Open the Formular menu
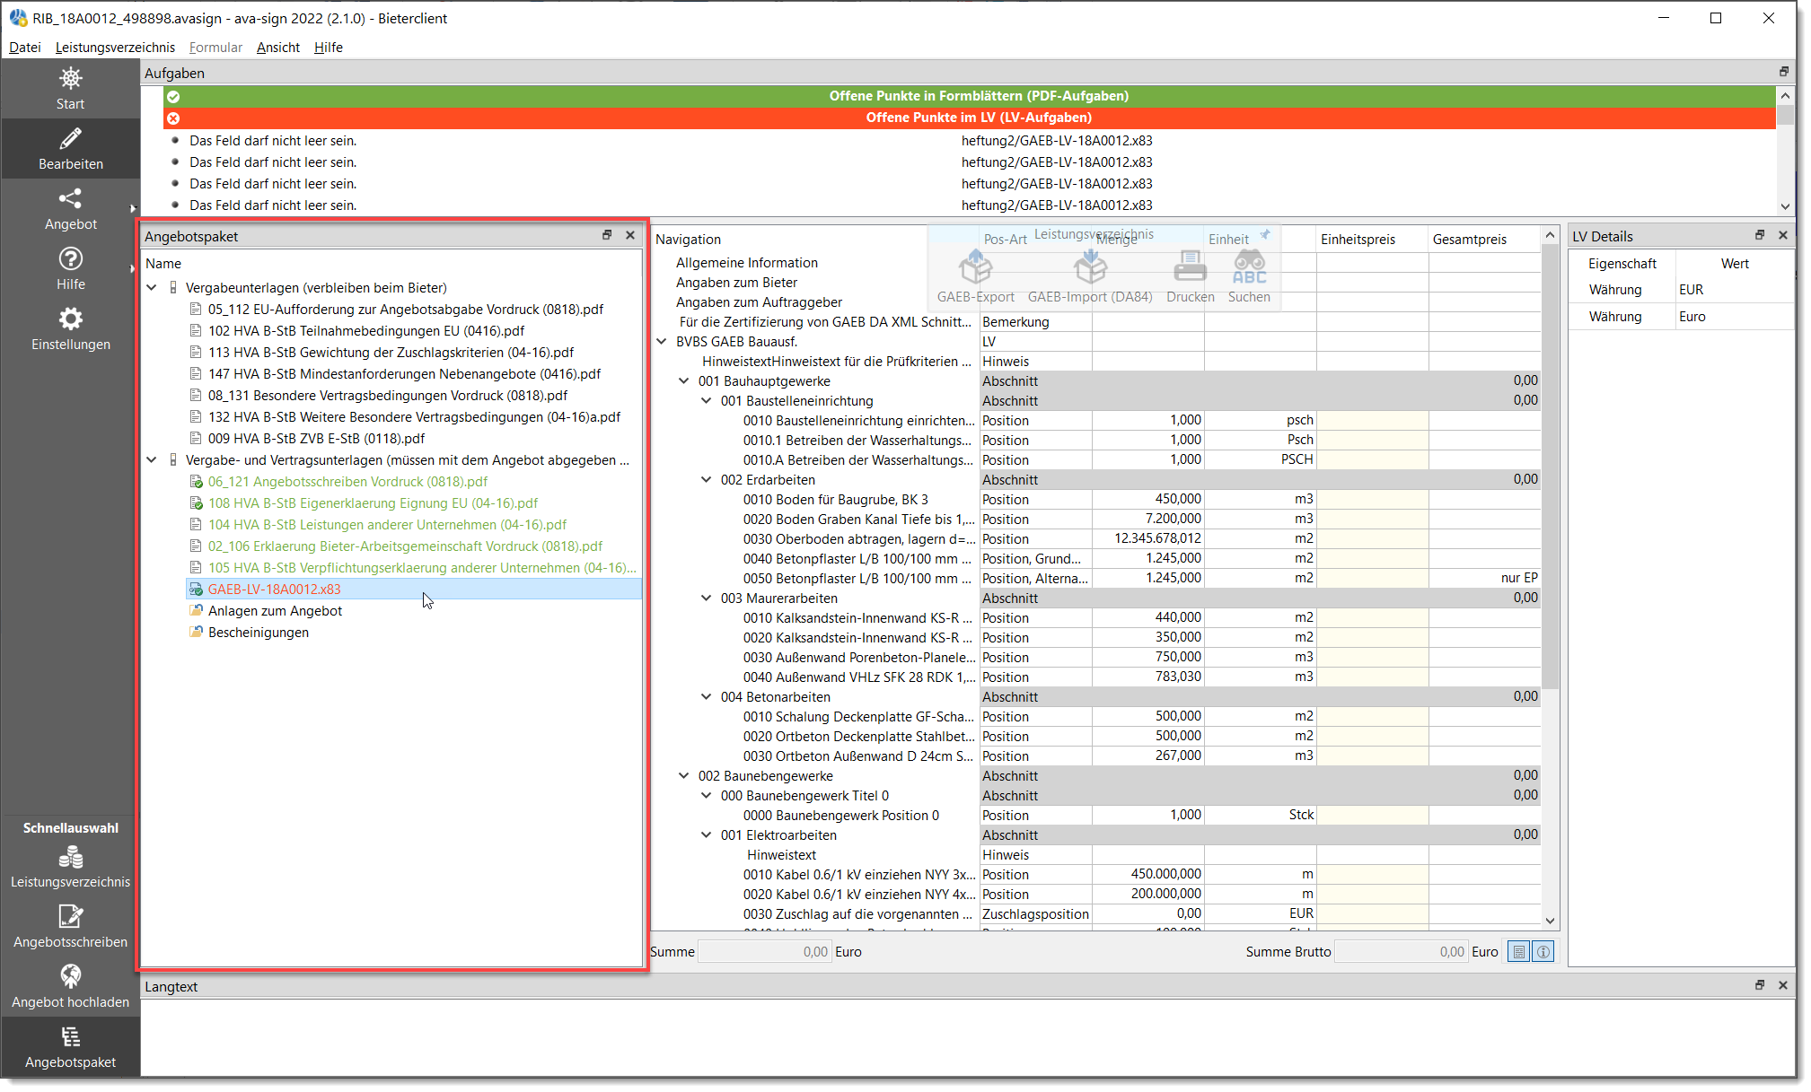1811x1092 pixels. [x=215, y=48]
